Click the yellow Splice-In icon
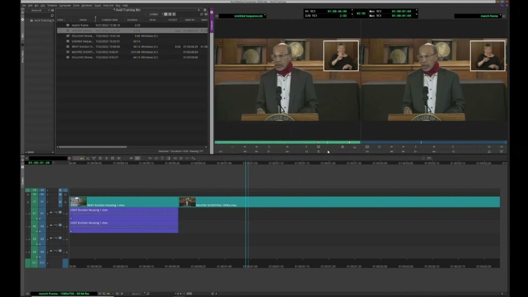The image size is (528, 297). 342,147
